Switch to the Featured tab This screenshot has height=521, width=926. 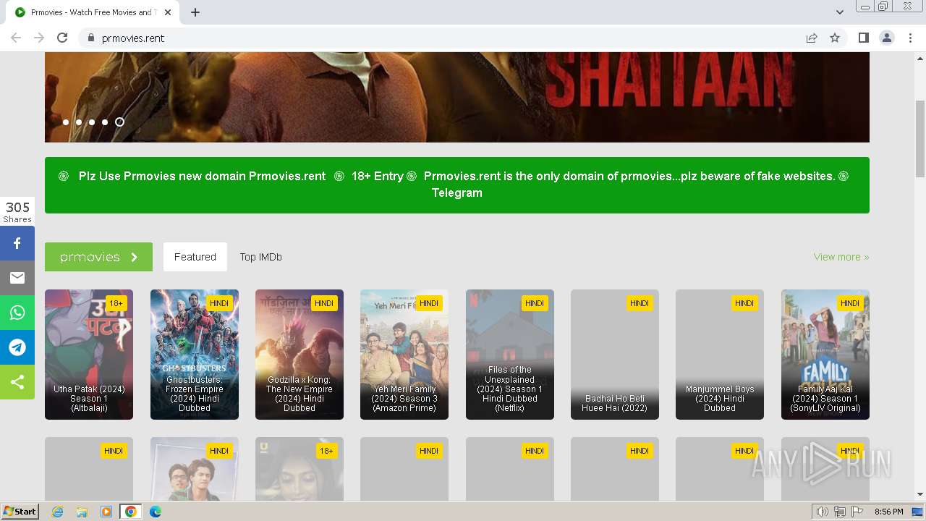[x=195, y=257]
